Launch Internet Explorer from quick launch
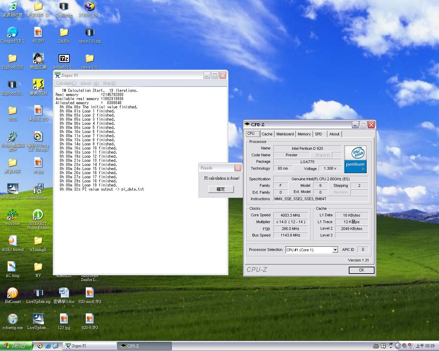This screenshot has height=351, width=439. pos(48,346)
